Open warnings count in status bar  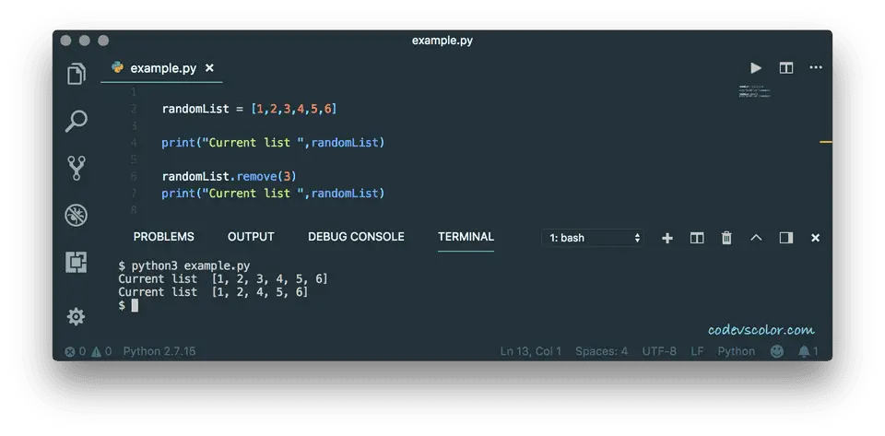(101, 351)
